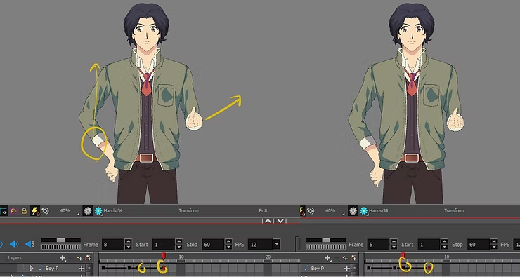The height and width of the screenshot is (277, 520).
Task: Click Add Peg icon in right timeline
Action: (353, 258)
